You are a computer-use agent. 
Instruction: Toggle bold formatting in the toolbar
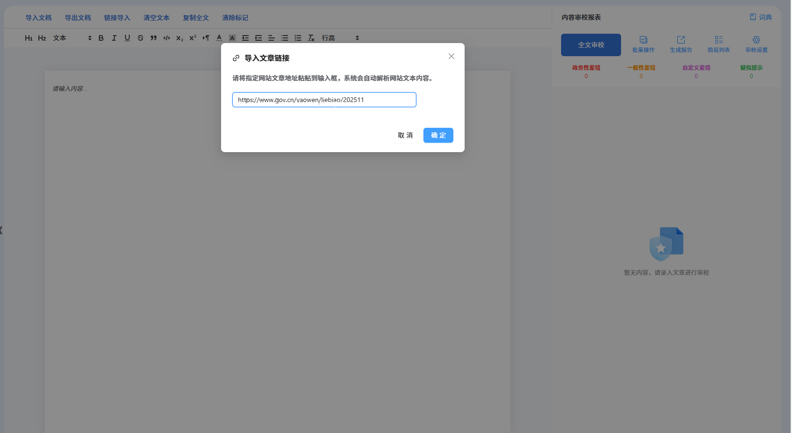coord(101,38)
